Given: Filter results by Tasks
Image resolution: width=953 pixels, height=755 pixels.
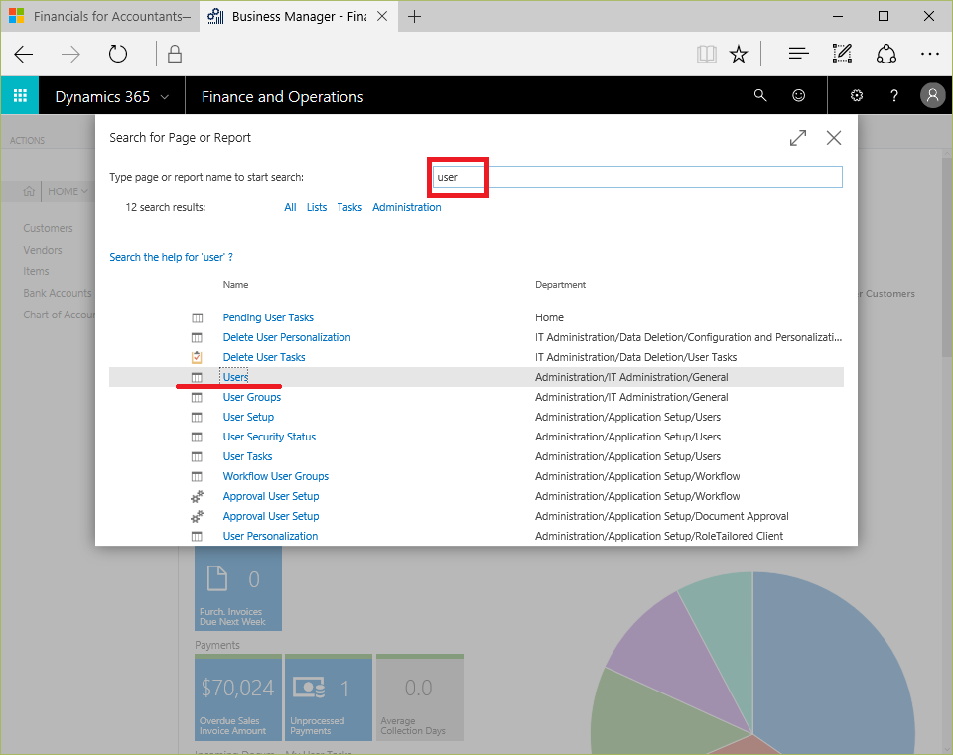Looking at the screenshot, I should coord(349,207).
